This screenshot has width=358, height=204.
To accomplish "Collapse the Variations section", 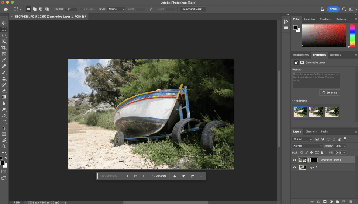I will 294,101.
